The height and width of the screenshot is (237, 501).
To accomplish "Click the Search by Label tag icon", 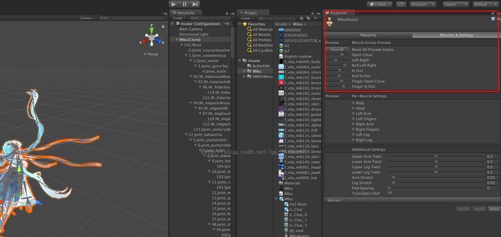I will tap(308, 18).
